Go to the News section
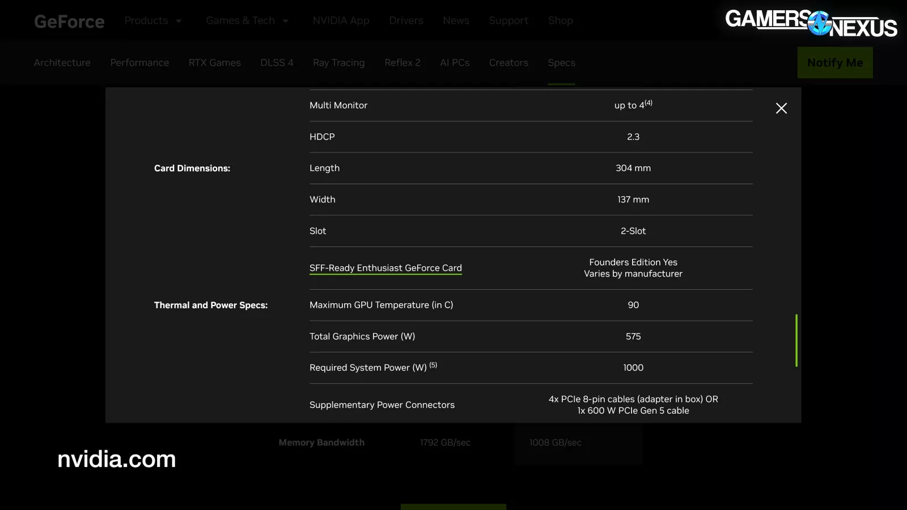The height and width of the screenshot is (510, 907). [456, 21]
